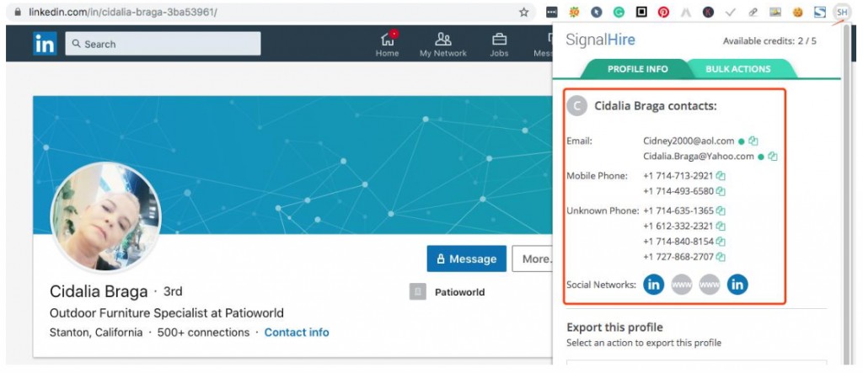Screen dimensions: 863x373
Task: Click the blue S extension icon
Action: 820,12
